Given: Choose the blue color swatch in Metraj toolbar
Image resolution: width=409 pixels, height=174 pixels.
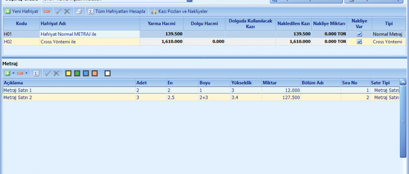Looking at the screenshot, I should pos(86,73).
